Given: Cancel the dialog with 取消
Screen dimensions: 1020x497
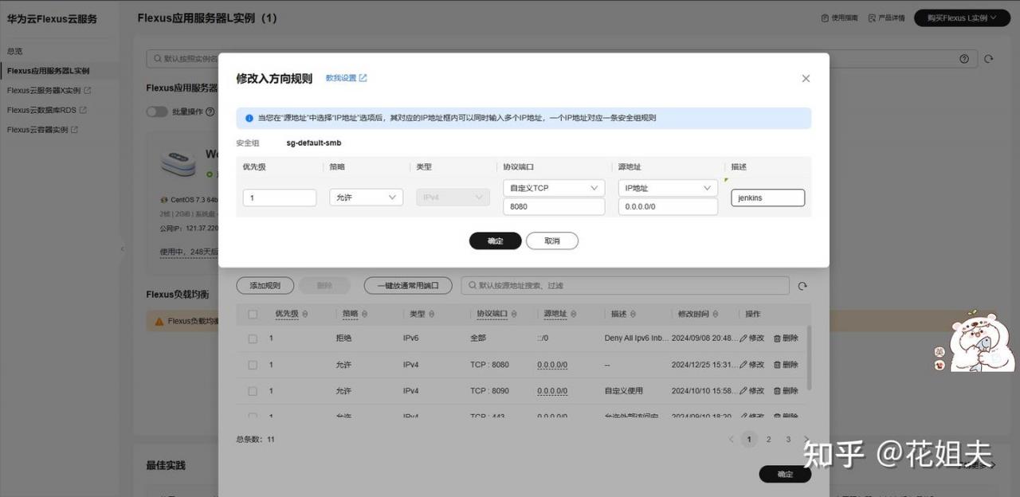Looking at the screenshot, I should click(552, 241).
